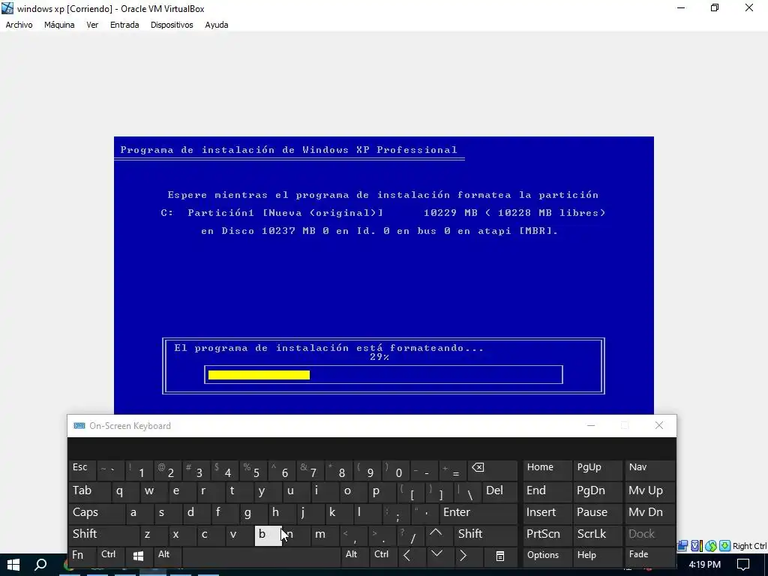
Task: Open the Dispositivos menu
Action: [172, 25]
